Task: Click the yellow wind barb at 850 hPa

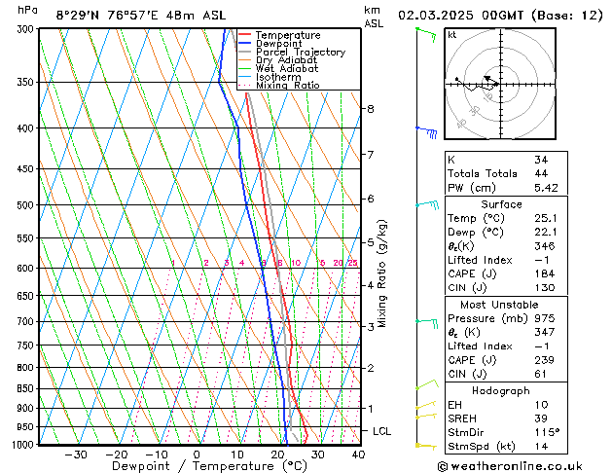Action: [x=424, y=386]
